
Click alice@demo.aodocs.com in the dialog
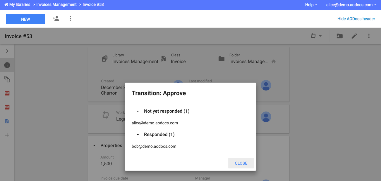(x=155, y=123)
